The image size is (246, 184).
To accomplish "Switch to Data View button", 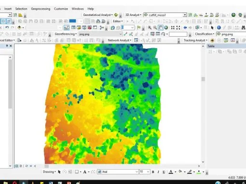I will click(x=16, y=166).
